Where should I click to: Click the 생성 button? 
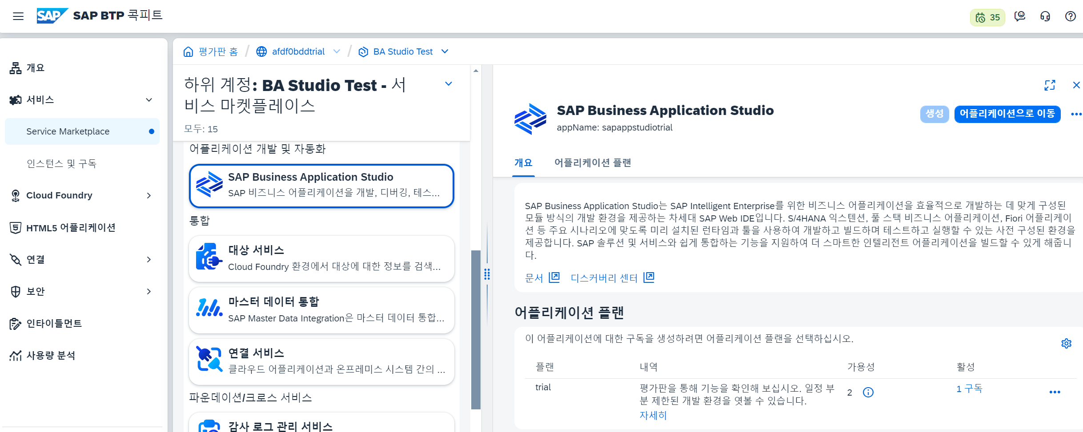pyautogui.click(x=935, y=114)
